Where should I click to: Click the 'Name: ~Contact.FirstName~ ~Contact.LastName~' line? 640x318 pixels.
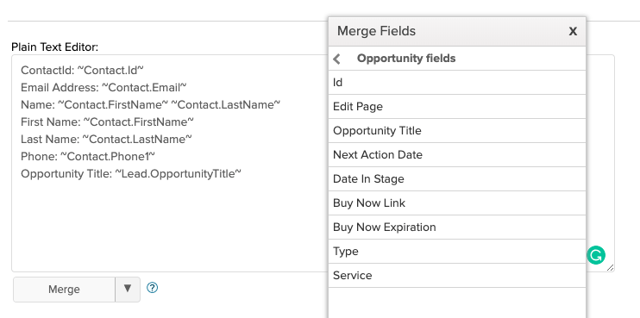click(x=151, y=105)
